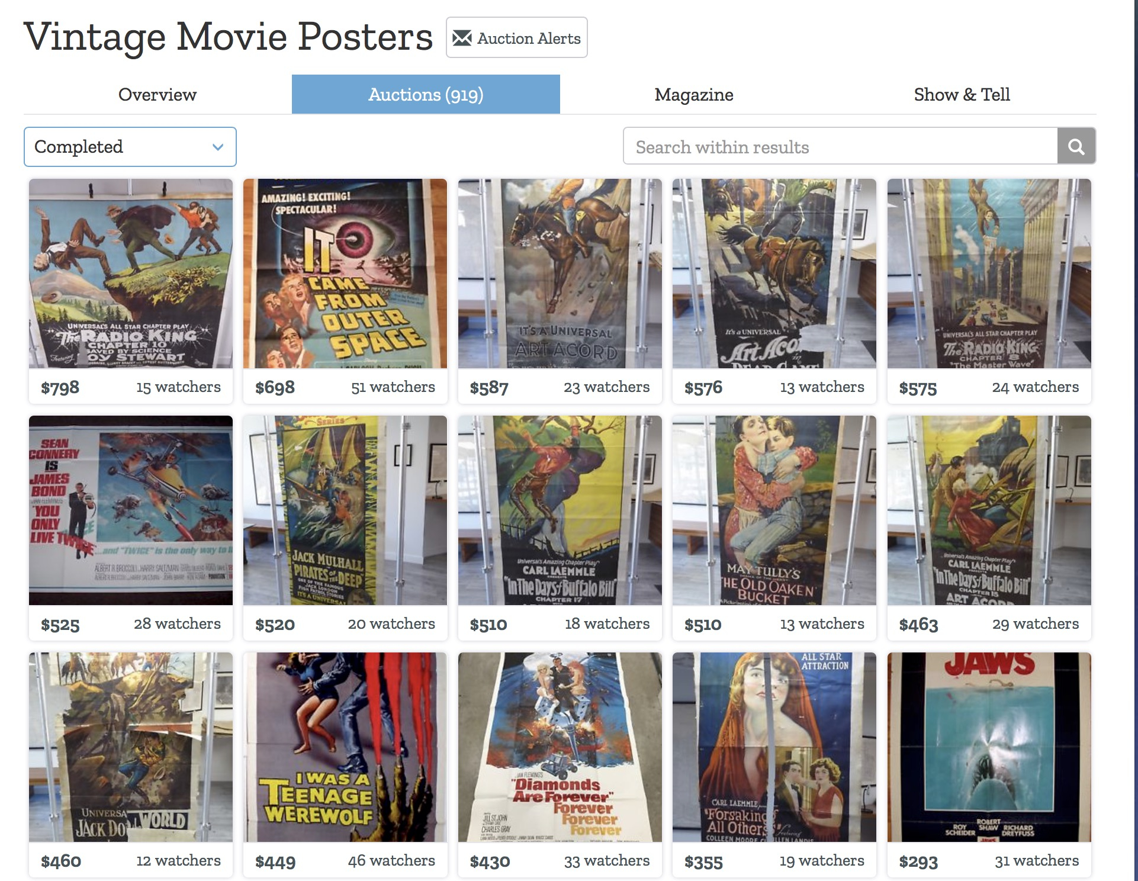
Task: Open the Pirates of the Deep poster
Action: point(345,510)
